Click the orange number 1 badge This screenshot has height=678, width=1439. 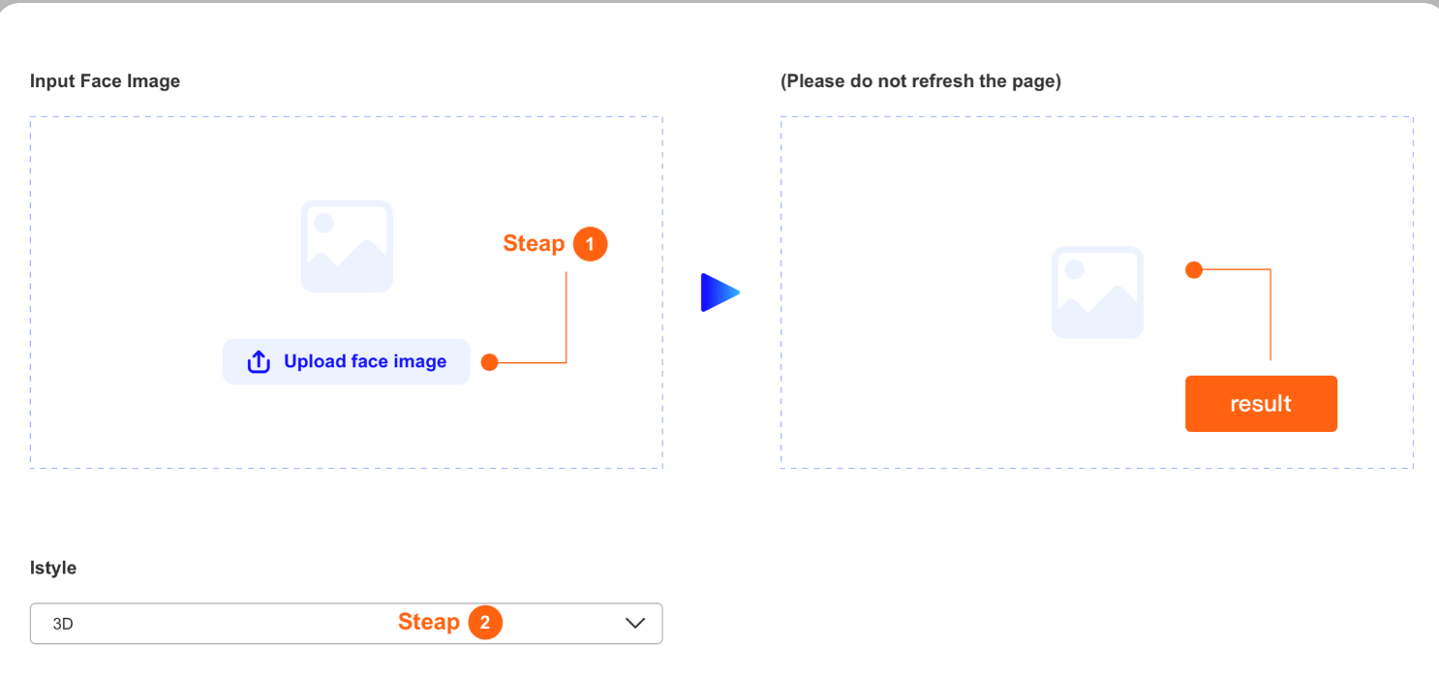click(590, 244)
